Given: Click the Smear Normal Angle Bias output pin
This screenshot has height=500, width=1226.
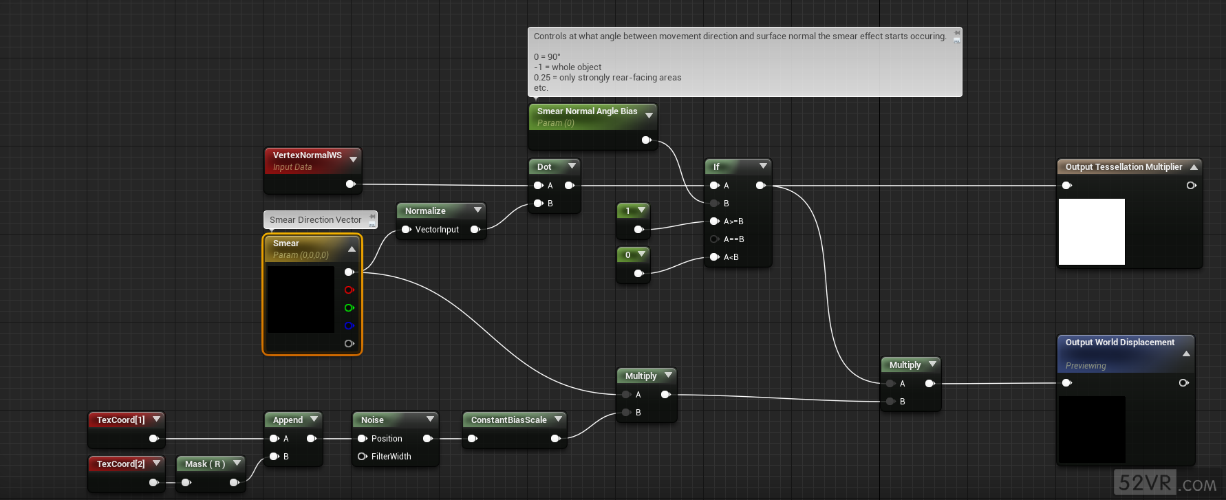Looking at the screenshot, I should coord(646,140).
